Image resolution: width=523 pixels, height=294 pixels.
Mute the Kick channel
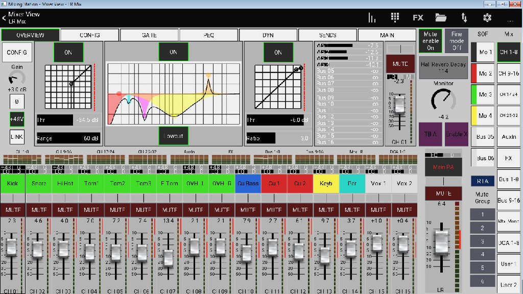[13, 210]
